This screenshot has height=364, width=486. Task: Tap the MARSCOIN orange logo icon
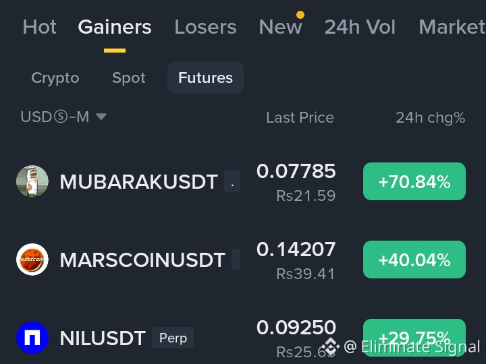click(32, 260)
